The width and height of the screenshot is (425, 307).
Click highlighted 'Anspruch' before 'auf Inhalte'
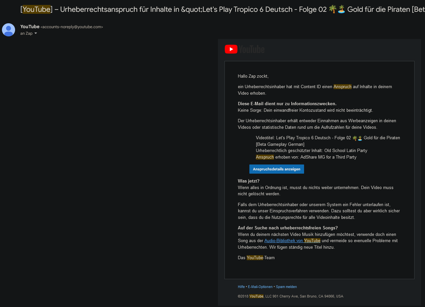(342, 87)
